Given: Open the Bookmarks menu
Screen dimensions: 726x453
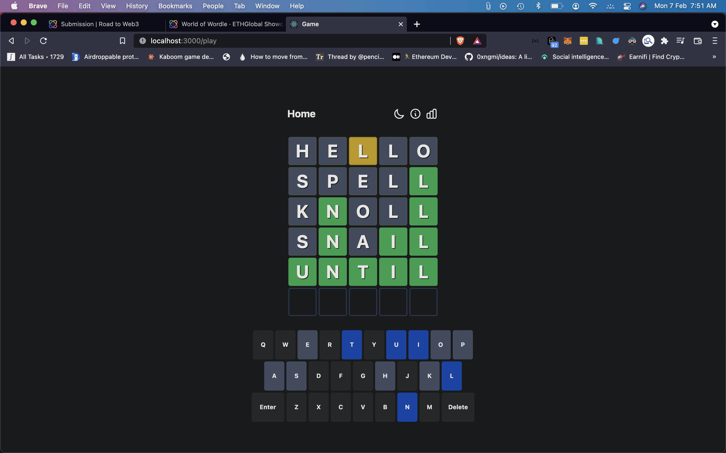Looking at the screenshot, I should tap(175, 6).
